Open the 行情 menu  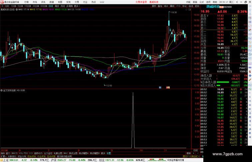[26, 2]
